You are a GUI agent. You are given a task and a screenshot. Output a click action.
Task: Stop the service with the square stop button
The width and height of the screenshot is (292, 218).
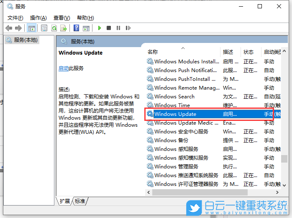point(109,28)
